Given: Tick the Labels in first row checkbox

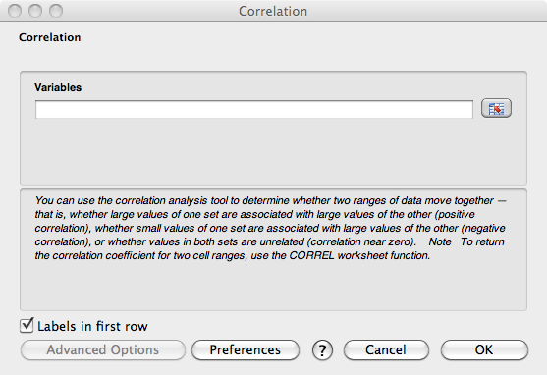Looking at the screenshot, I should (x=27, y=326).
